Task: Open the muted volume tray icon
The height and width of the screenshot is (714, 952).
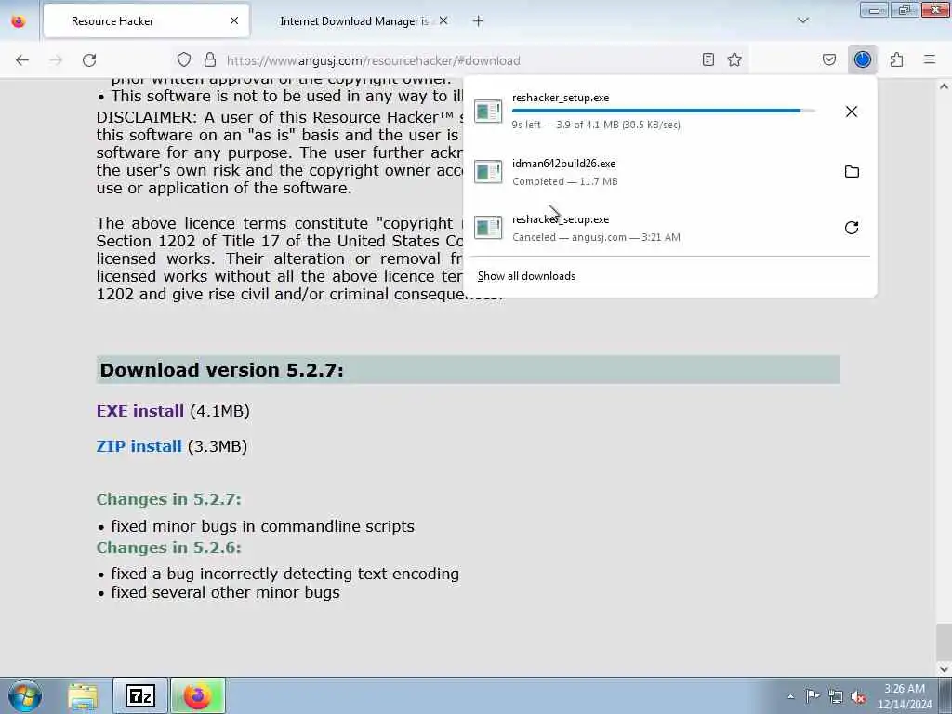Action: pyautogui.click(x=858, y=696)
